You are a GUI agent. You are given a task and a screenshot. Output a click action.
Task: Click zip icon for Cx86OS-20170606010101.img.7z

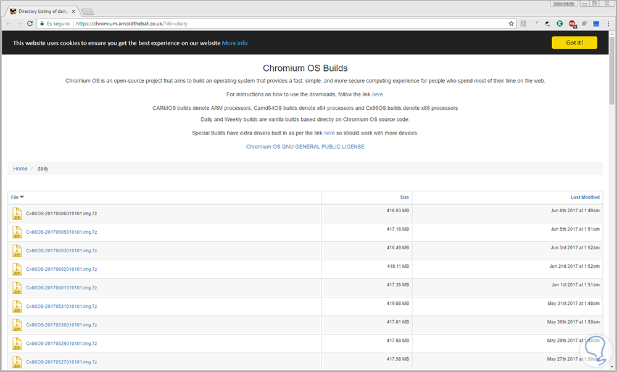click(17, 213)
